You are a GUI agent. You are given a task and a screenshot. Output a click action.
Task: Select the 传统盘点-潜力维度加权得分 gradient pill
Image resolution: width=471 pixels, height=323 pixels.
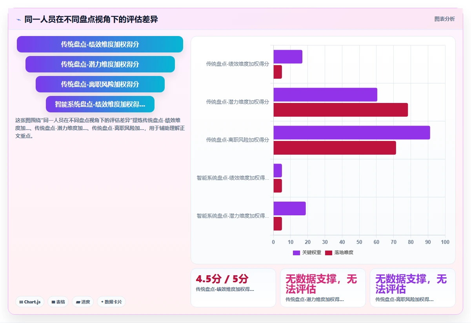point(100,64)
